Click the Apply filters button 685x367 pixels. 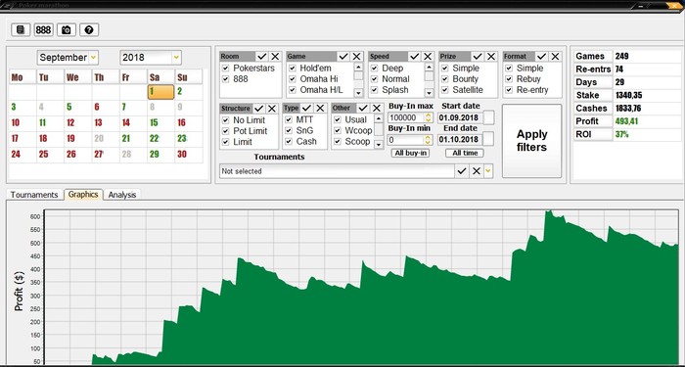[x=531, y=141]
